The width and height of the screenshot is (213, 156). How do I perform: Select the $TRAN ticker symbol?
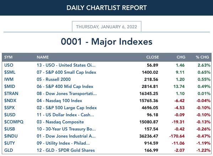(x=11, y=94)
